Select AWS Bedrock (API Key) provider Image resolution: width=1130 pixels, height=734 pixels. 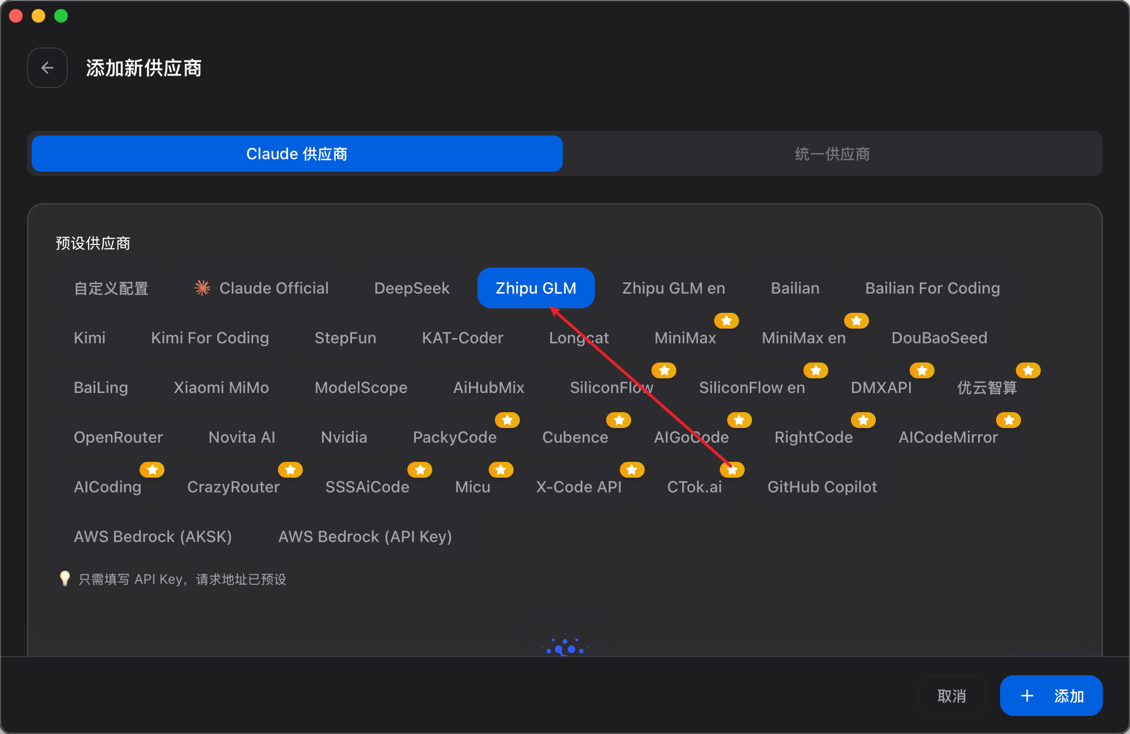[x=364, y=536]
